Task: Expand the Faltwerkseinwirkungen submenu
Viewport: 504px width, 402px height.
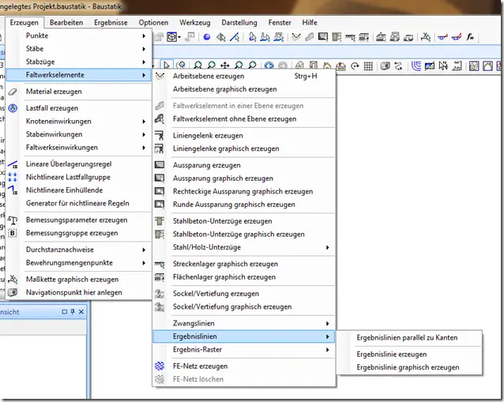Action: click(x=79, y=148)
